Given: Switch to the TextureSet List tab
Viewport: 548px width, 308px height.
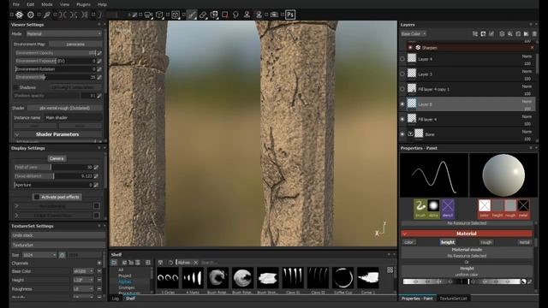Looking at the screenshot, I should tap(453, 299).
